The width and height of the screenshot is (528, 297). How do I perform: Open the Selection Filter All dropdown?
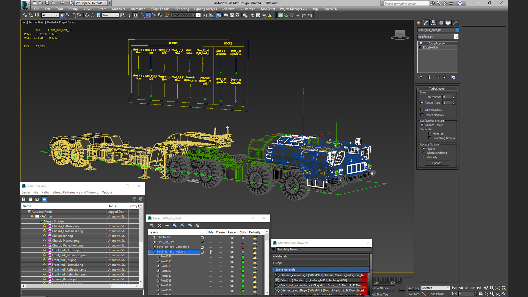[50, 15]
